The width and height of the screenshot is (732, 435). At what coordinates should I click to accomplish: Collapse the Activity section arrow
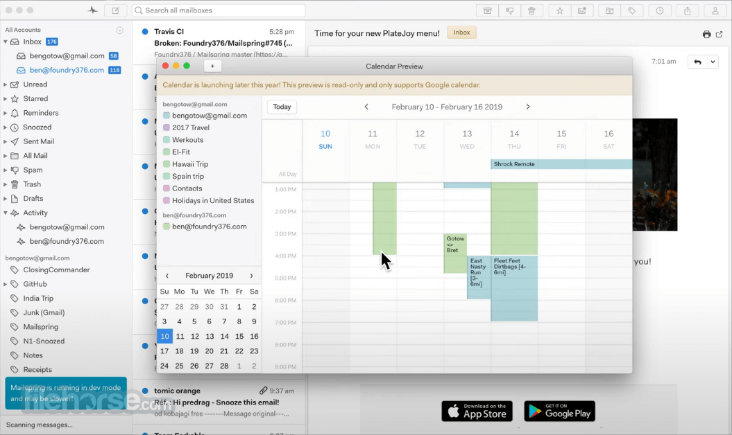point(6,213)
